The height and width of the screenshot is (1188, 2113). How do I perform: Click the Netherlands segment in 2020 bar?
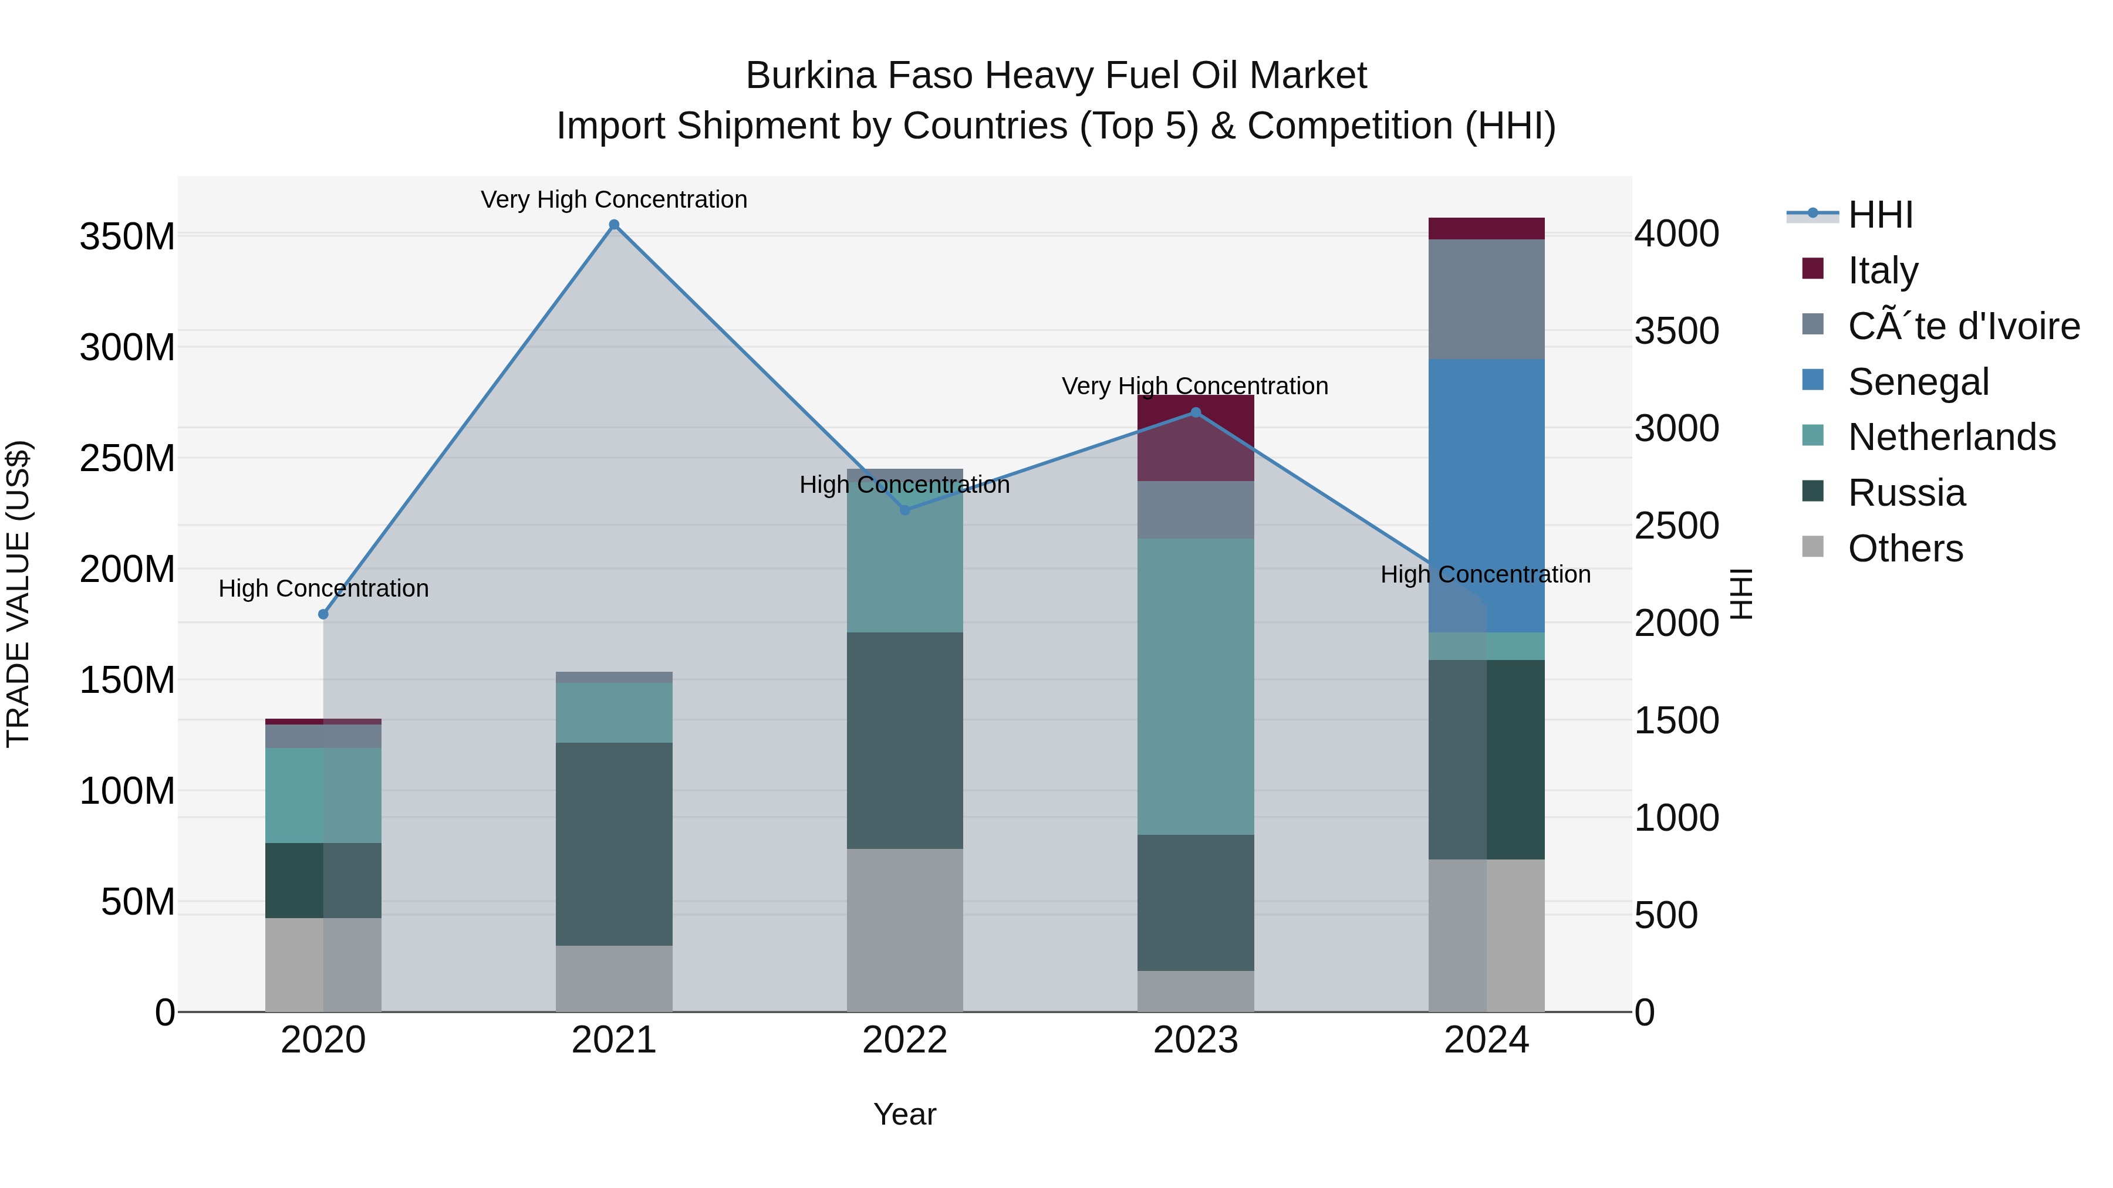[x=323, y=796]
